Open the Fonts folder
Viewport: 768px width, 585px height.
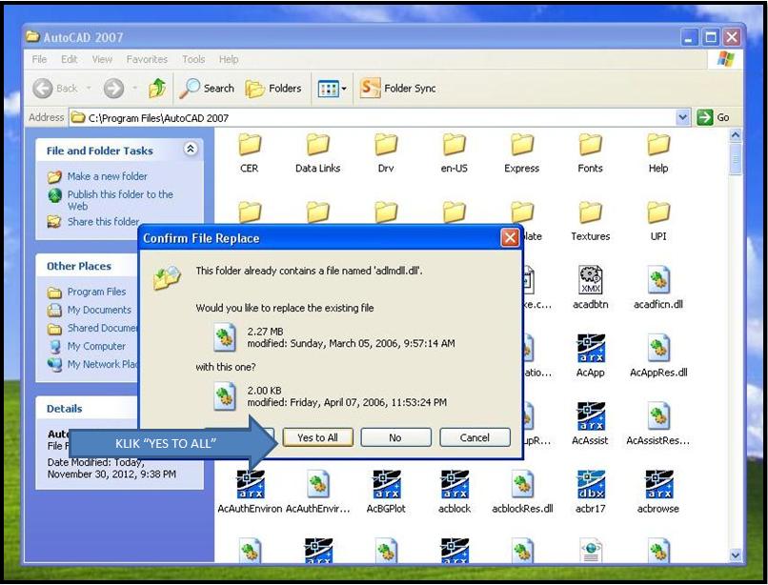(x=590, y=153)
